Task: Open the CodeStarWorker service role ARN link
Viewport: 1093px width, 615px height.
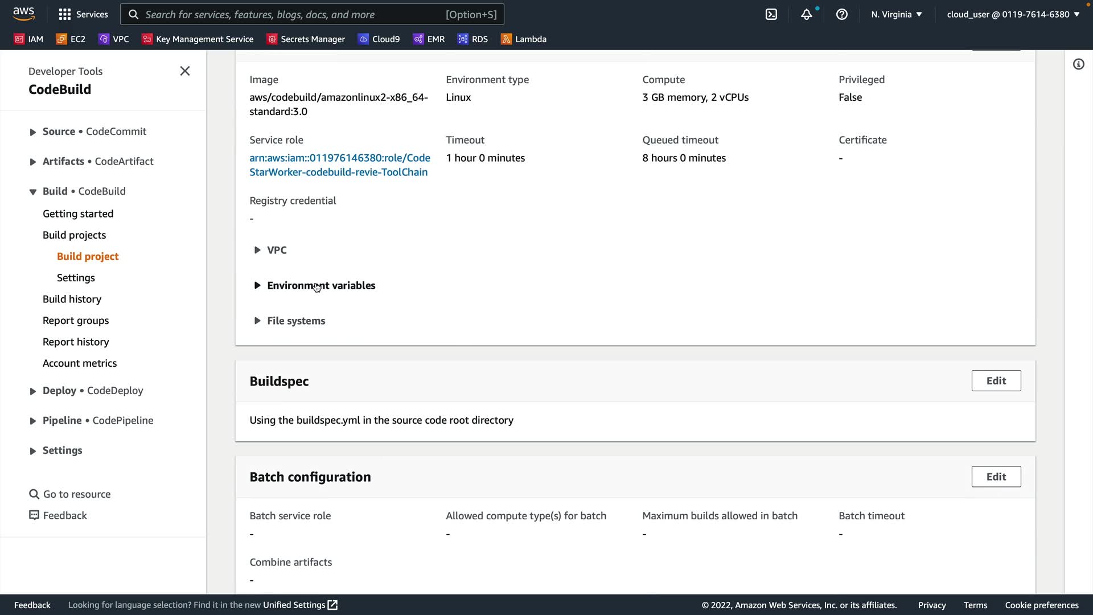Action: point(339,165)
